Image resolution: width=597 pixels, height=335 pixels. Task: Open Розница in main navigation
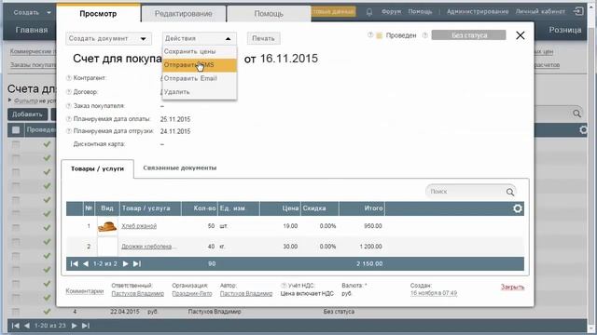565,30
